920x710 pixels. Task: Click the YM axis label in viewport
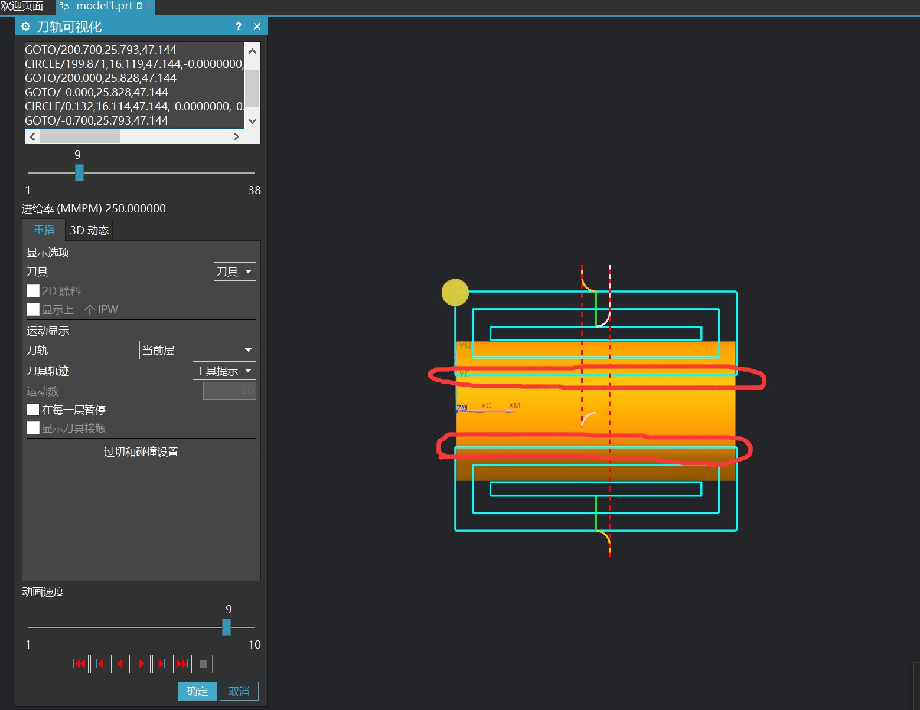coord(465,346)
